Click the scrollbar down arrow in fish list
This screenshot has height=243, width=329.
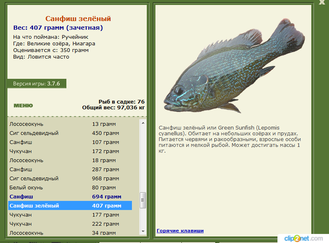pos(143,231)
